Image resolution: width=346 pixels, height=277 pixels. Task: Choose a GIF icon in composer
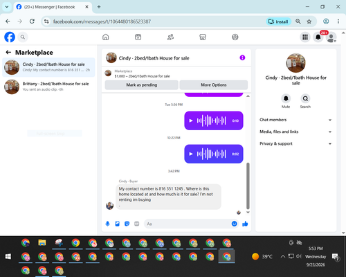pos(137,224)
